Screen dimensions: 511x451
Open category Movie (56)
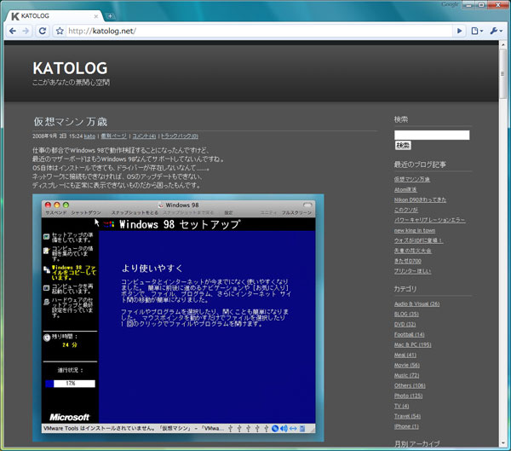[x=407, y=365]
